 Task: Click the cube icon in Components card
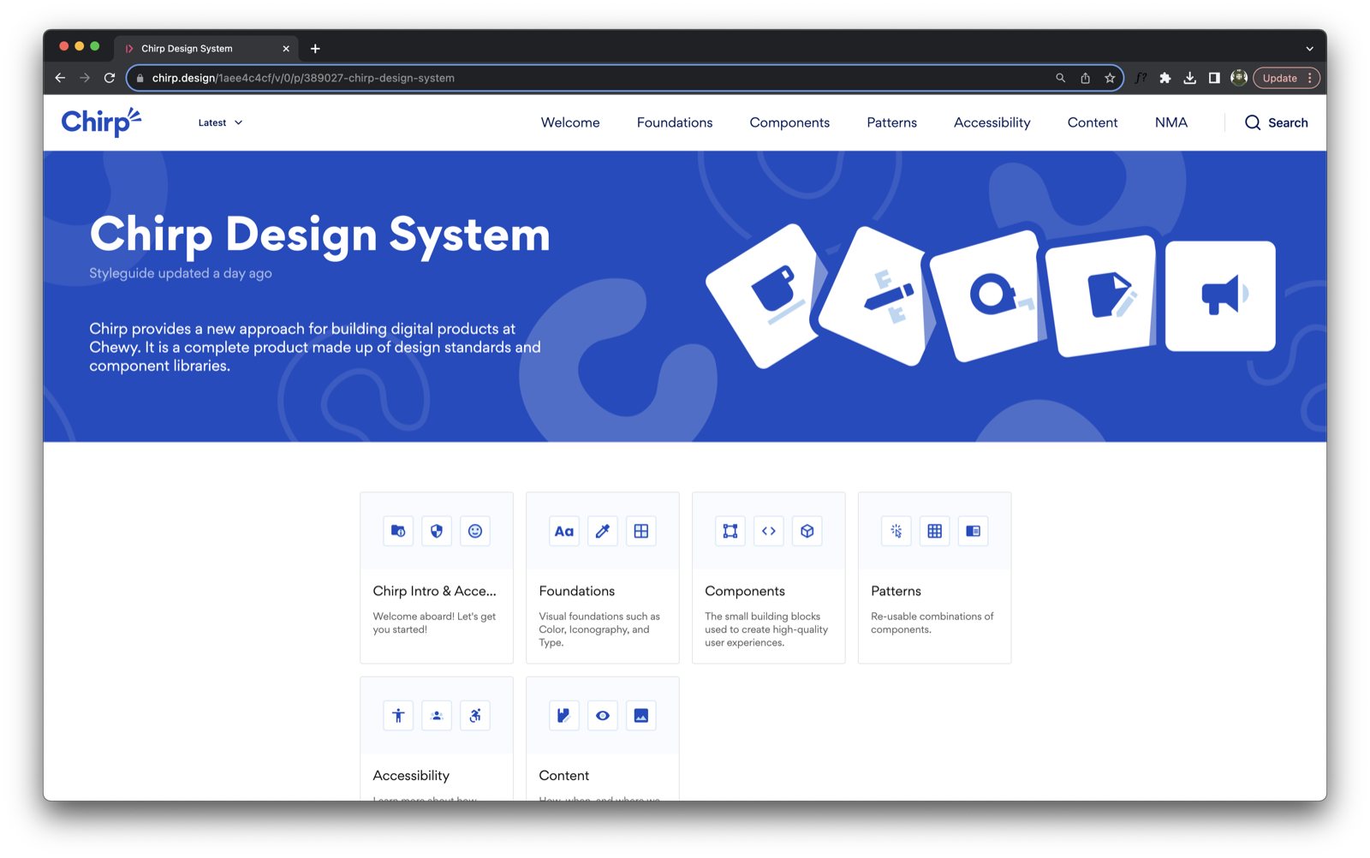coord(807,531)
